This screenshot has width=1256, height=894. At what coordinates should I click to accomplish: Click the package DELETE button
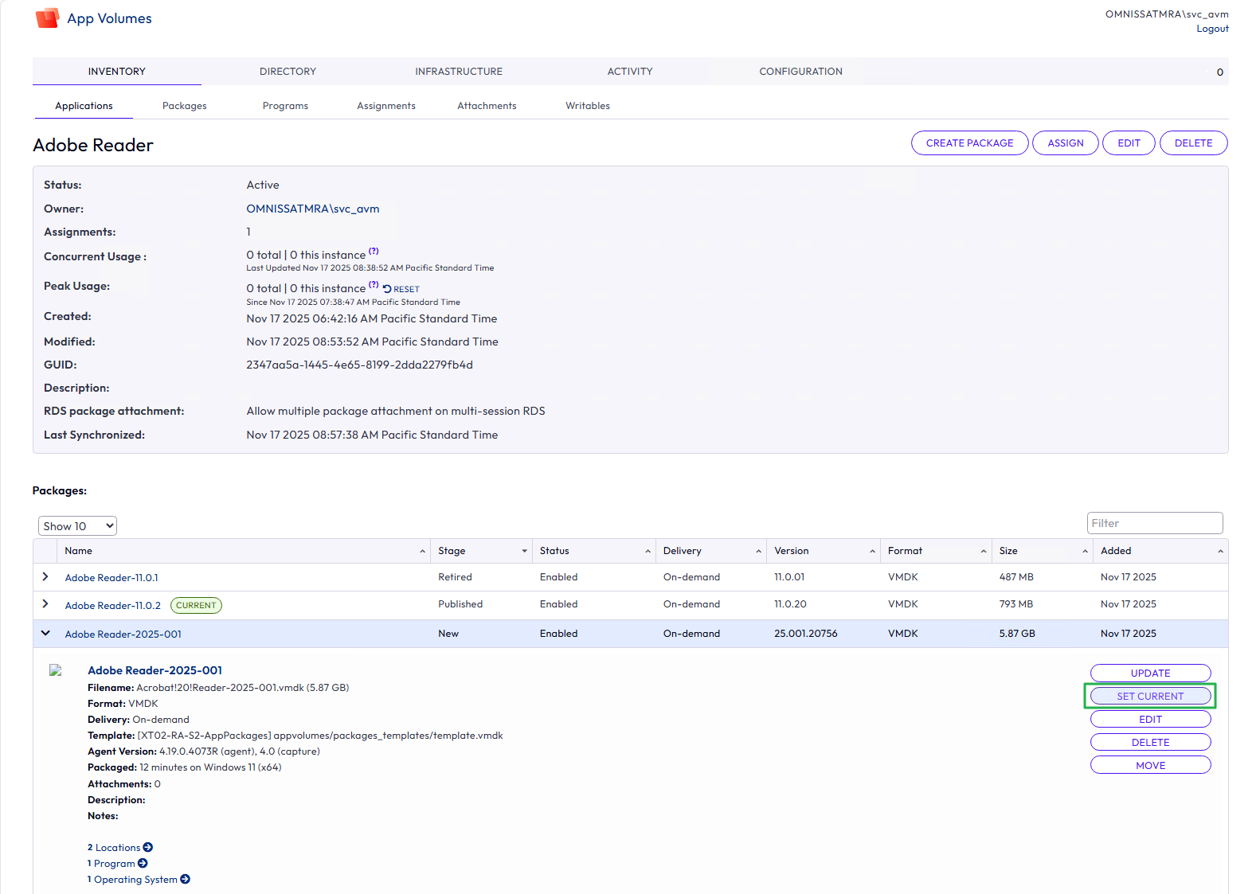pos(1150,742)
